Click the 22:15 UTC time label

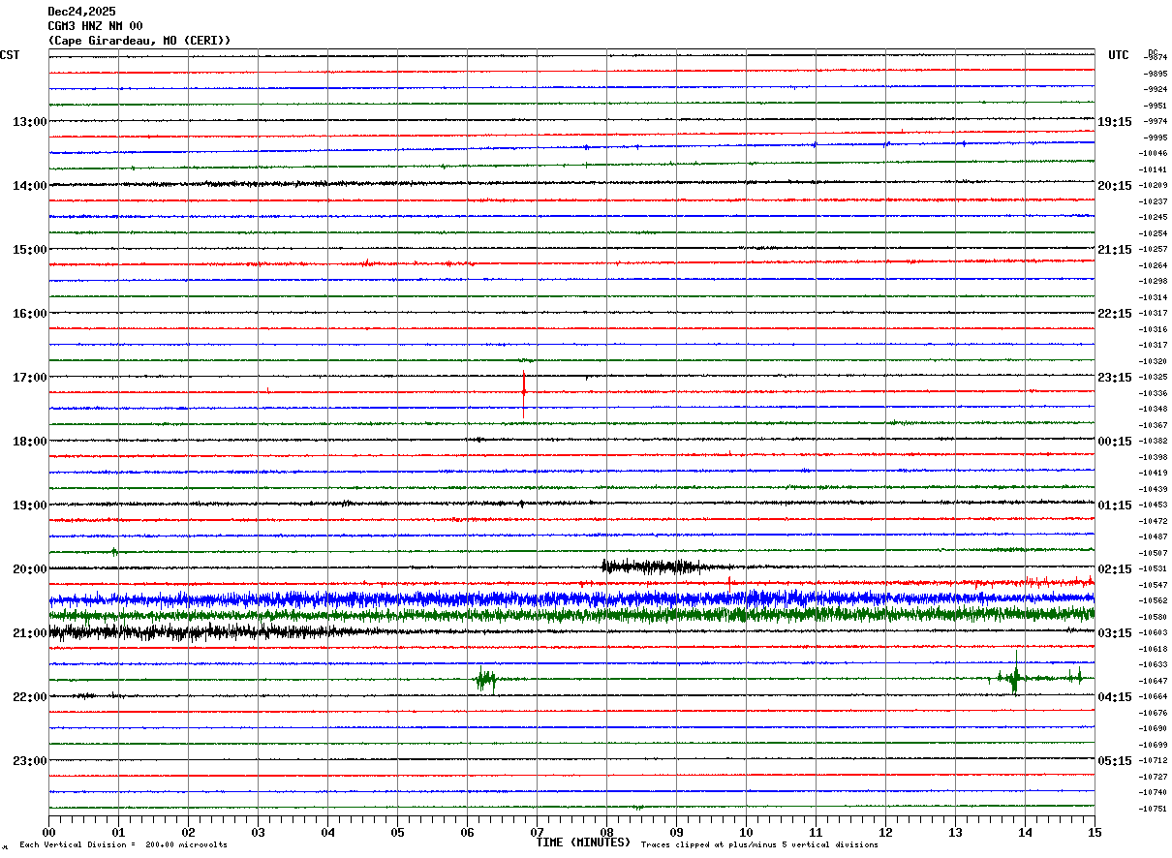click(1115, 314)
